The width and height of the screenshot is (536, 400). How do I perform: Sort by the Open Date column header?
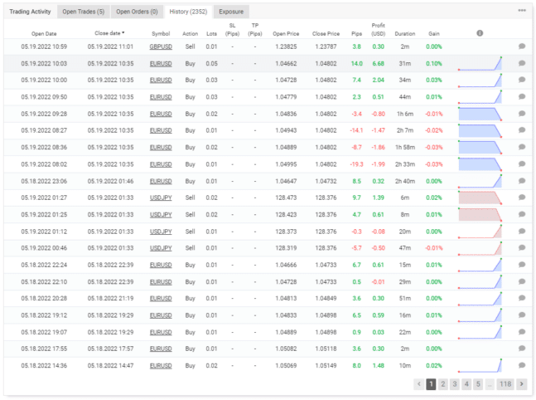[x=43, y=33]
